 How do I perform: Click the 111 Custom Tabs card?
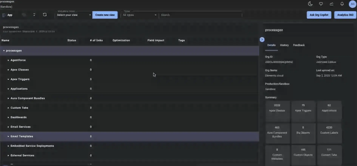[x=329, y=155]
